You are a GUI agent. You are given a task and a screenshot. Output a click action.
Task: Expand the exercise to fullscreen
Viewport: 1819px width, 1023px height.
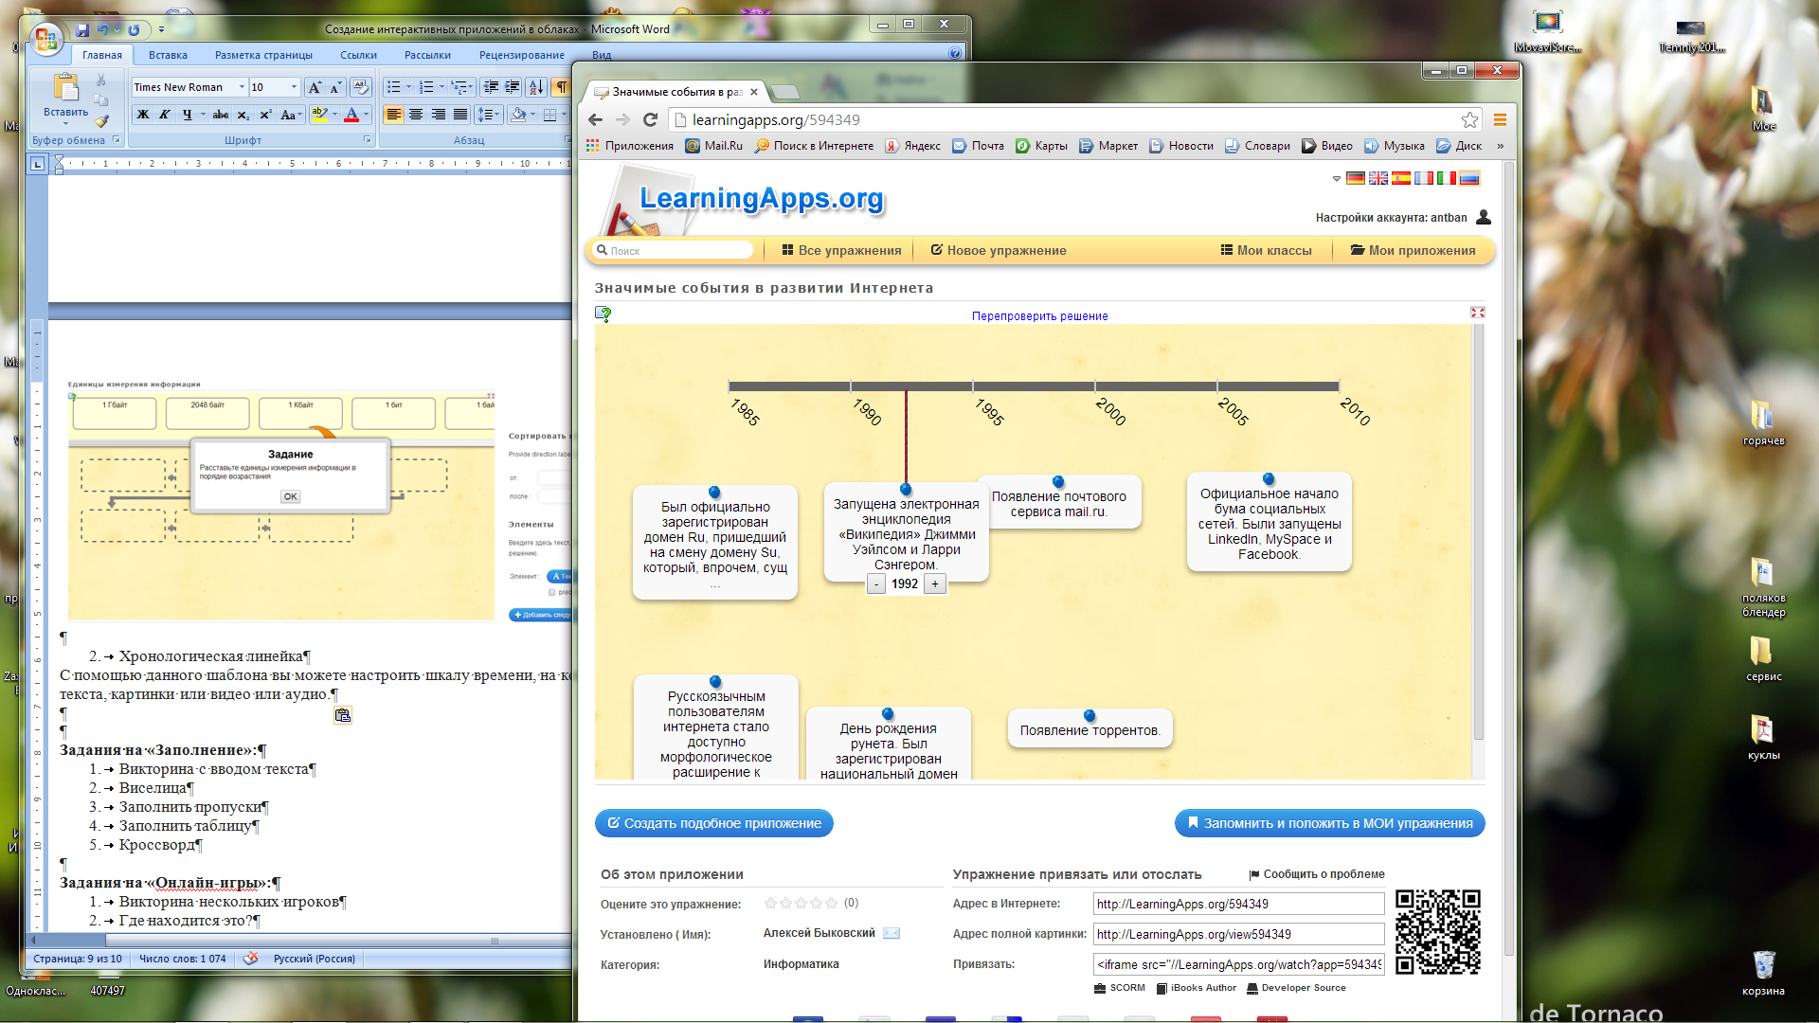(1477, 313)
